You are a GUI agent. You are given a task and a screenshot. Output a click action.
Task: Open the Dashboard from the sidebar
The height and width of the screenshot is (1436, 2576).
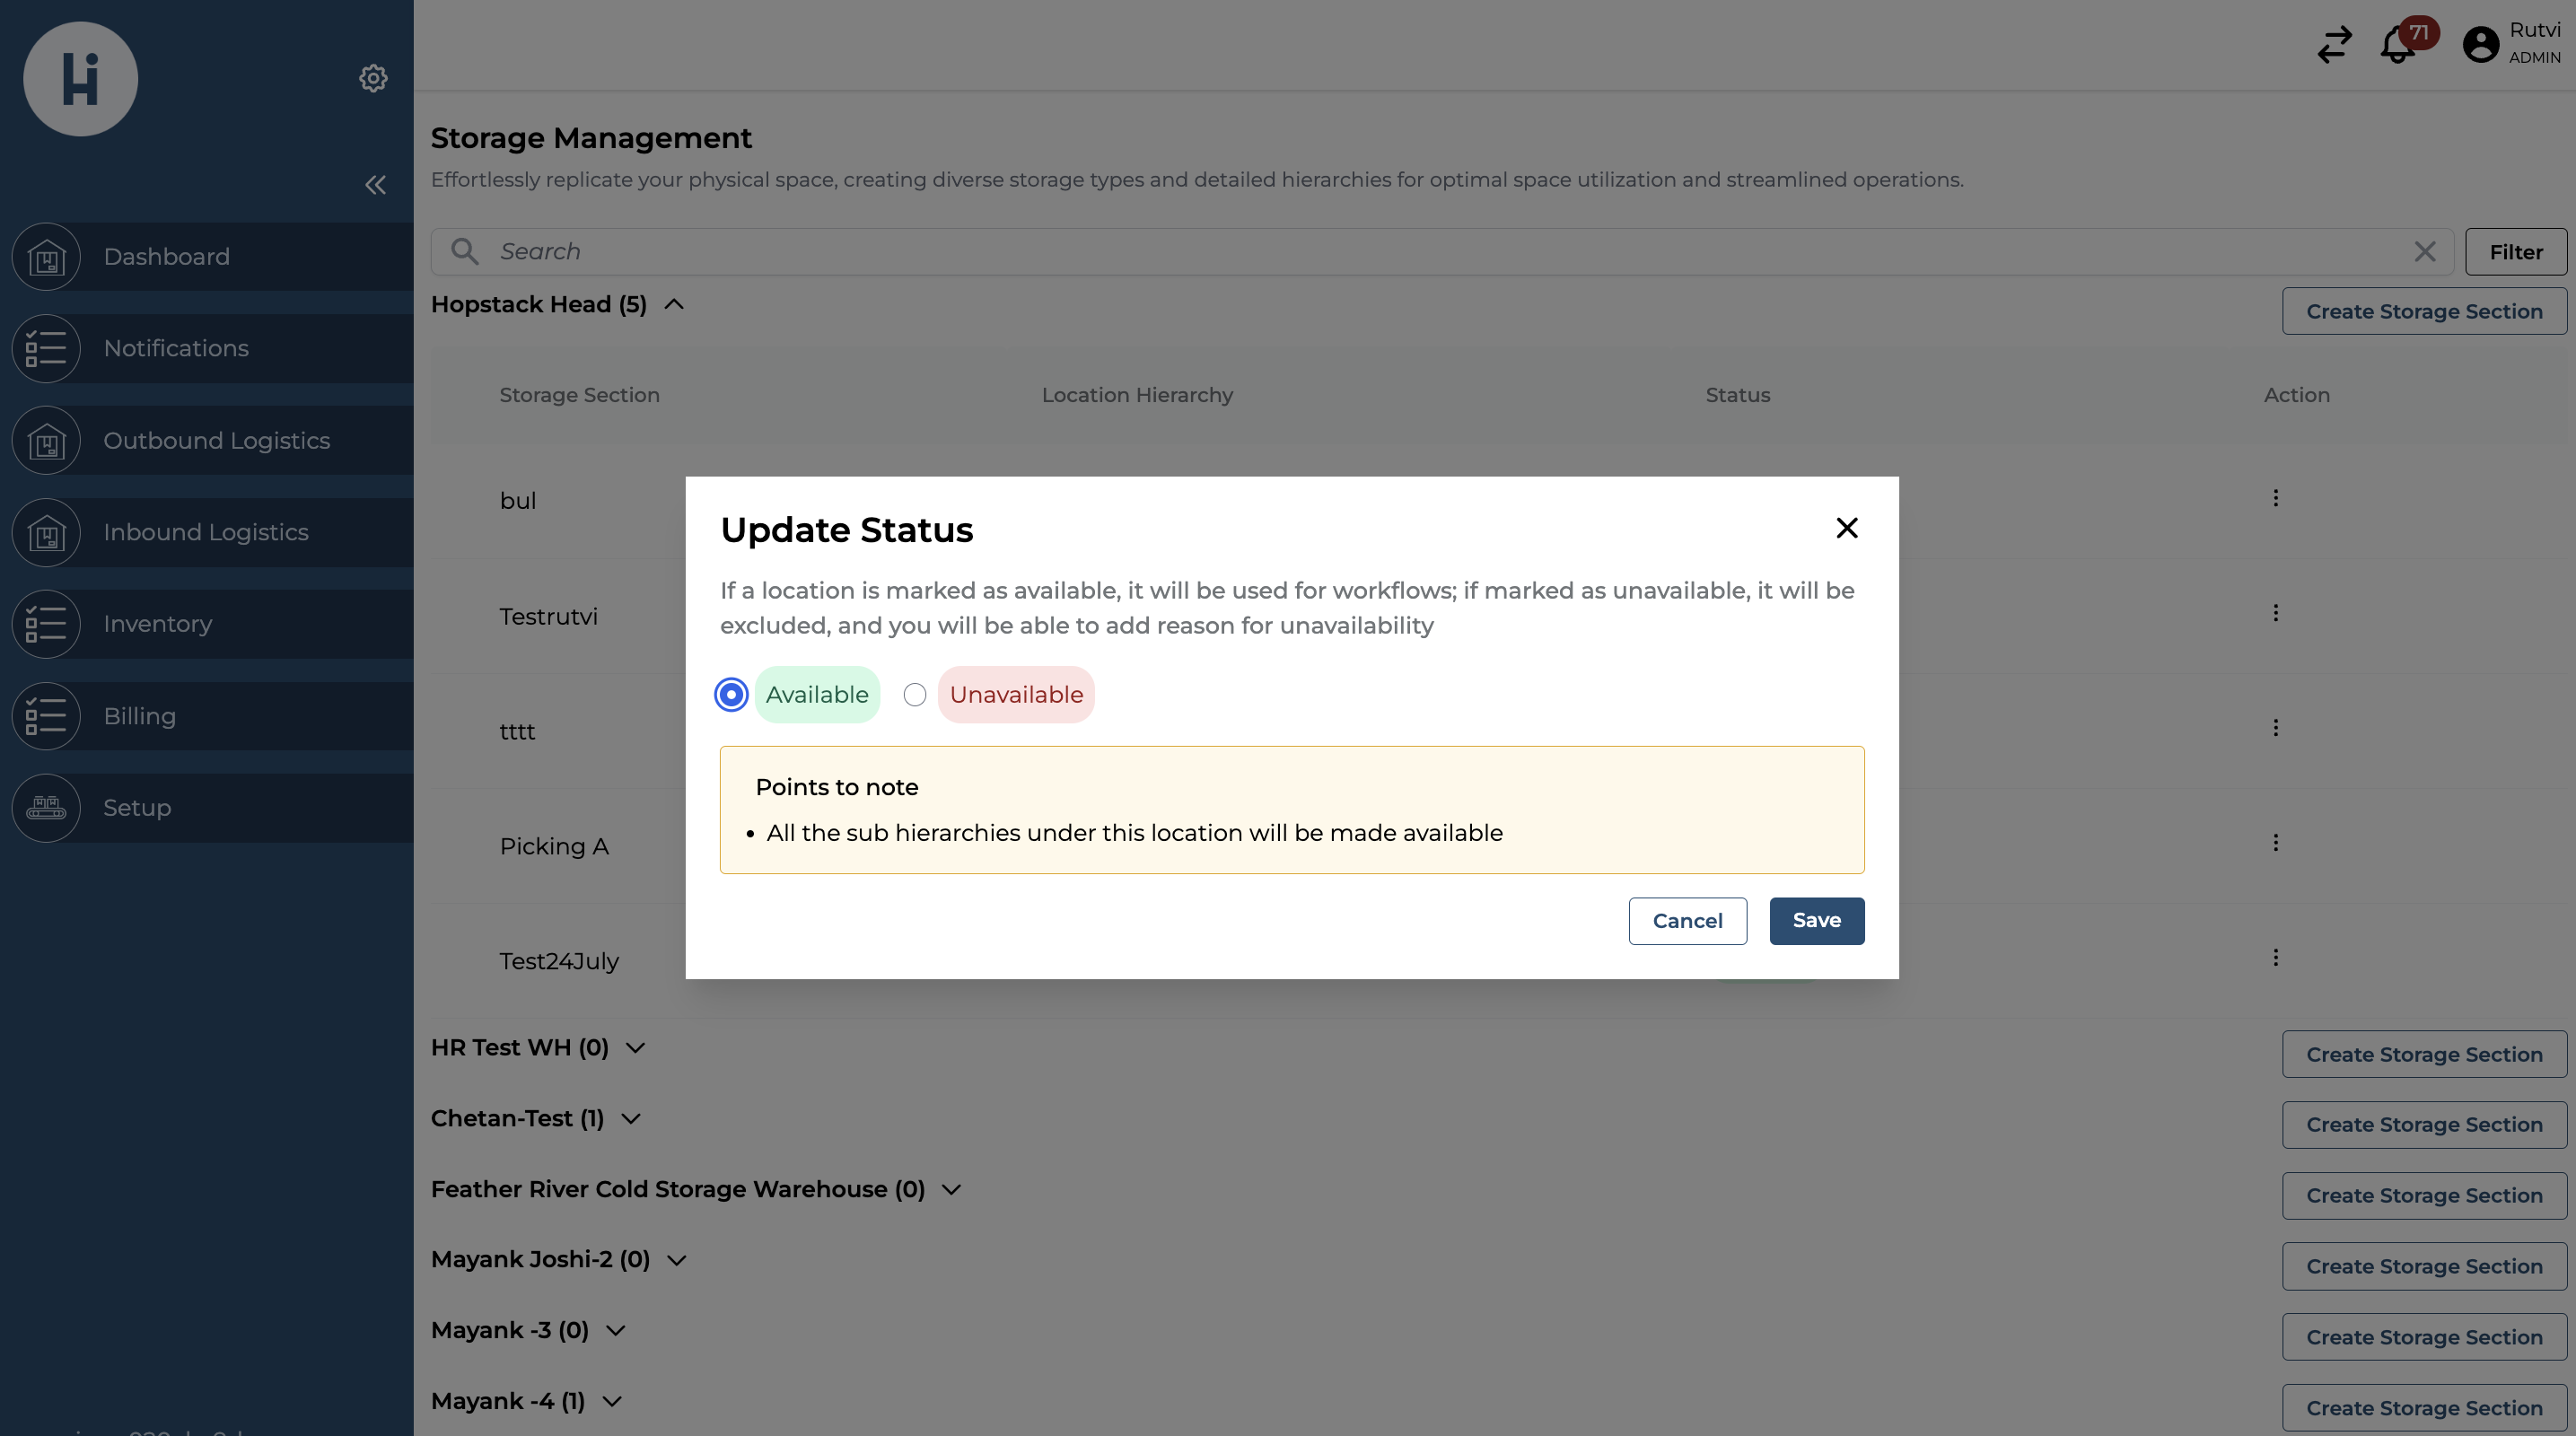[x=166, y=256]
